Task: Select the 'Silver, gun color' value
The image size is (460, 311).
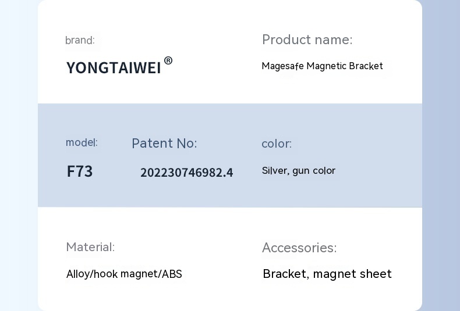Action: [299, 171]
